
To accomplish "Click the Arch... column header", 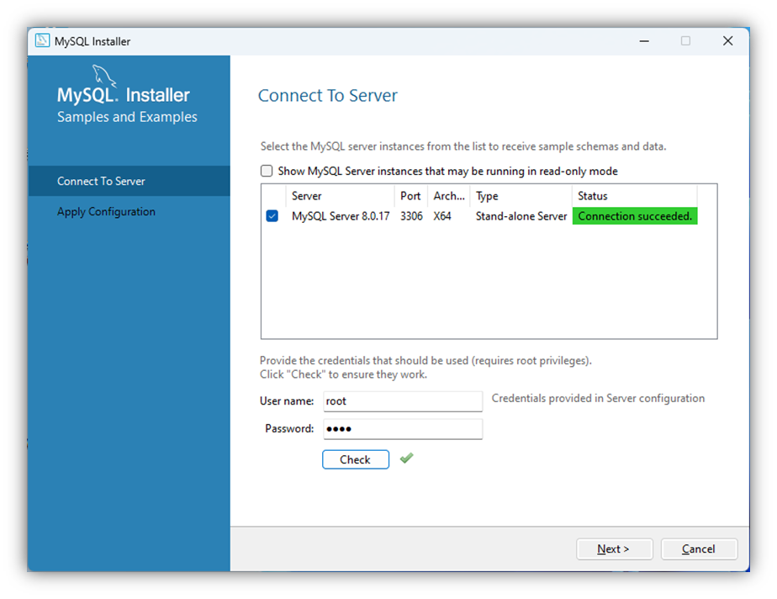I will (449, 196).
